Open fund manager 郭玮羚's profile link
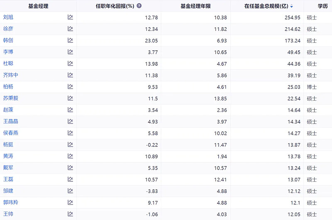Image resolution: width=332 pixels, height=220 pixels. pyautogui.click(x=11, y=202)
